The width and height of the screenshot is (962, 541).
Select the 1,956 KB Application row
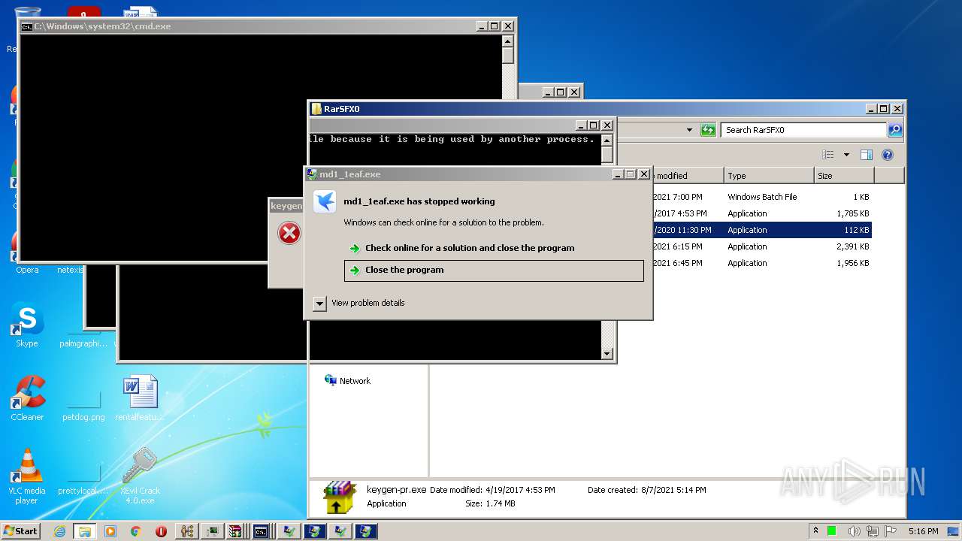(x=761, y=263)
